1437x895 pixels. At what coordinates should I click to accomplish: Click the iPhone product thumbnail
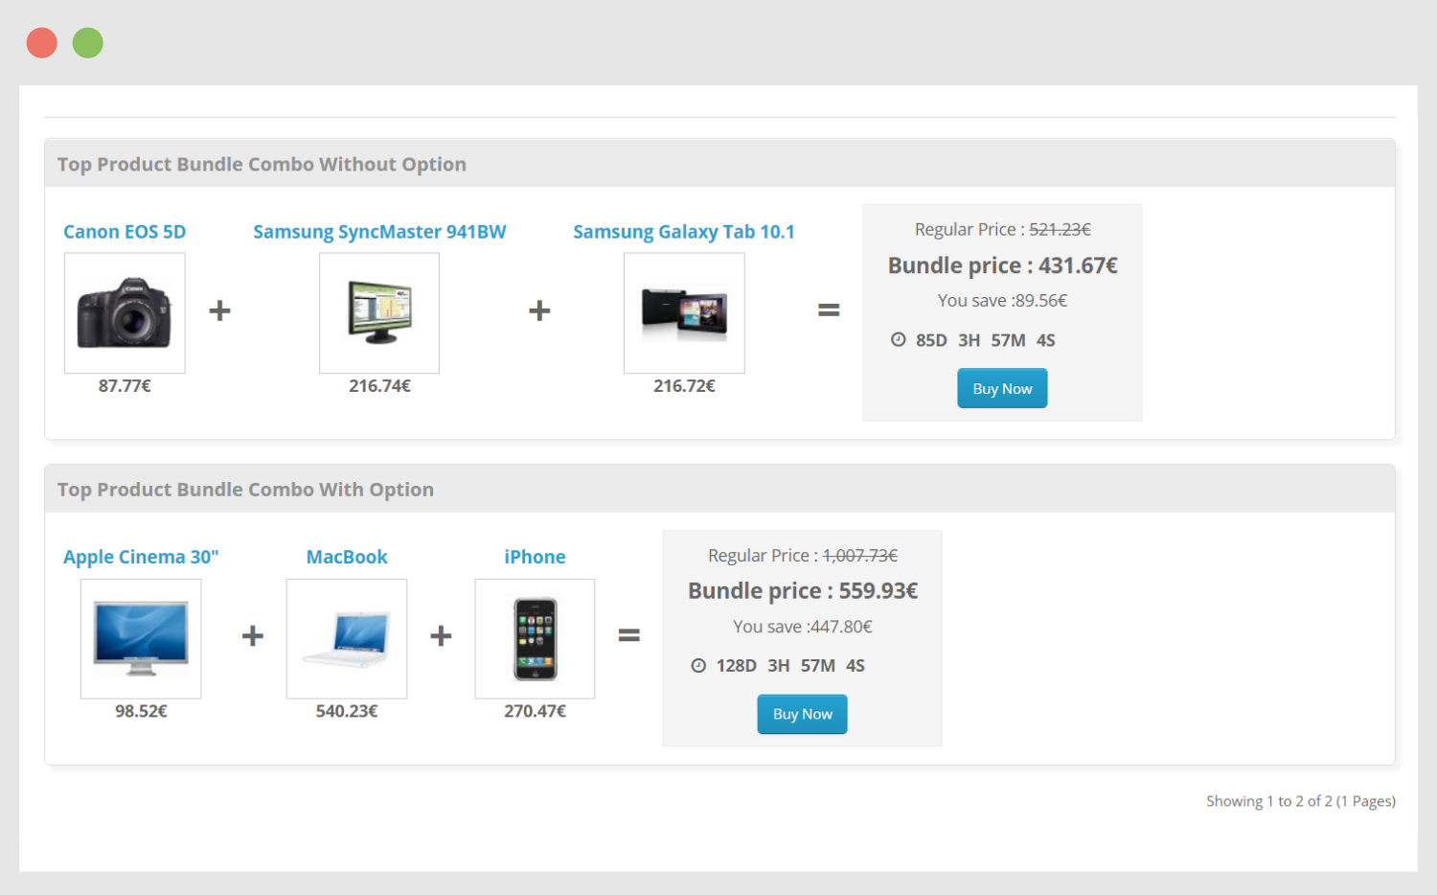click(535, 638)
